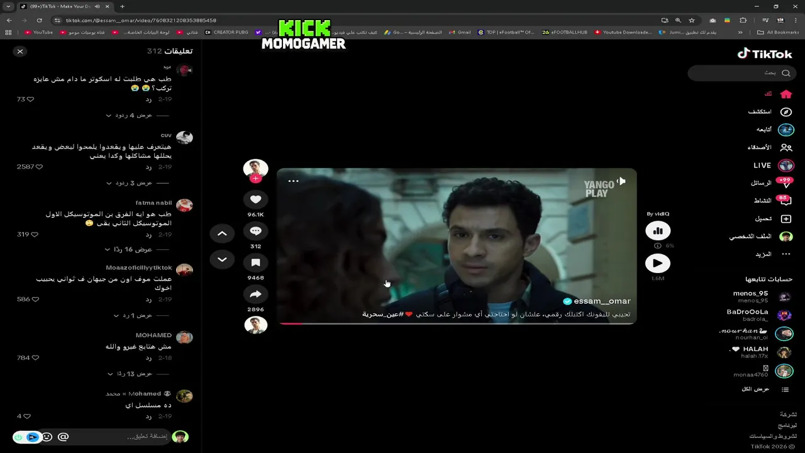Open a new browser tab
Image resolution: width=805 pixels, height=453 pixels.
pyautogui.click(x=122, y=6)
